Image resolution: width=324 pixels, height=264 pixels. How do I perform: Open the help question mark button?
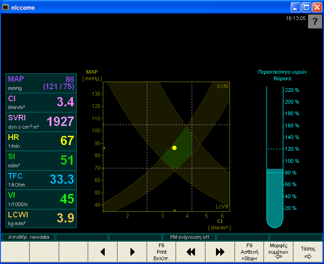[x=315, y=21]
